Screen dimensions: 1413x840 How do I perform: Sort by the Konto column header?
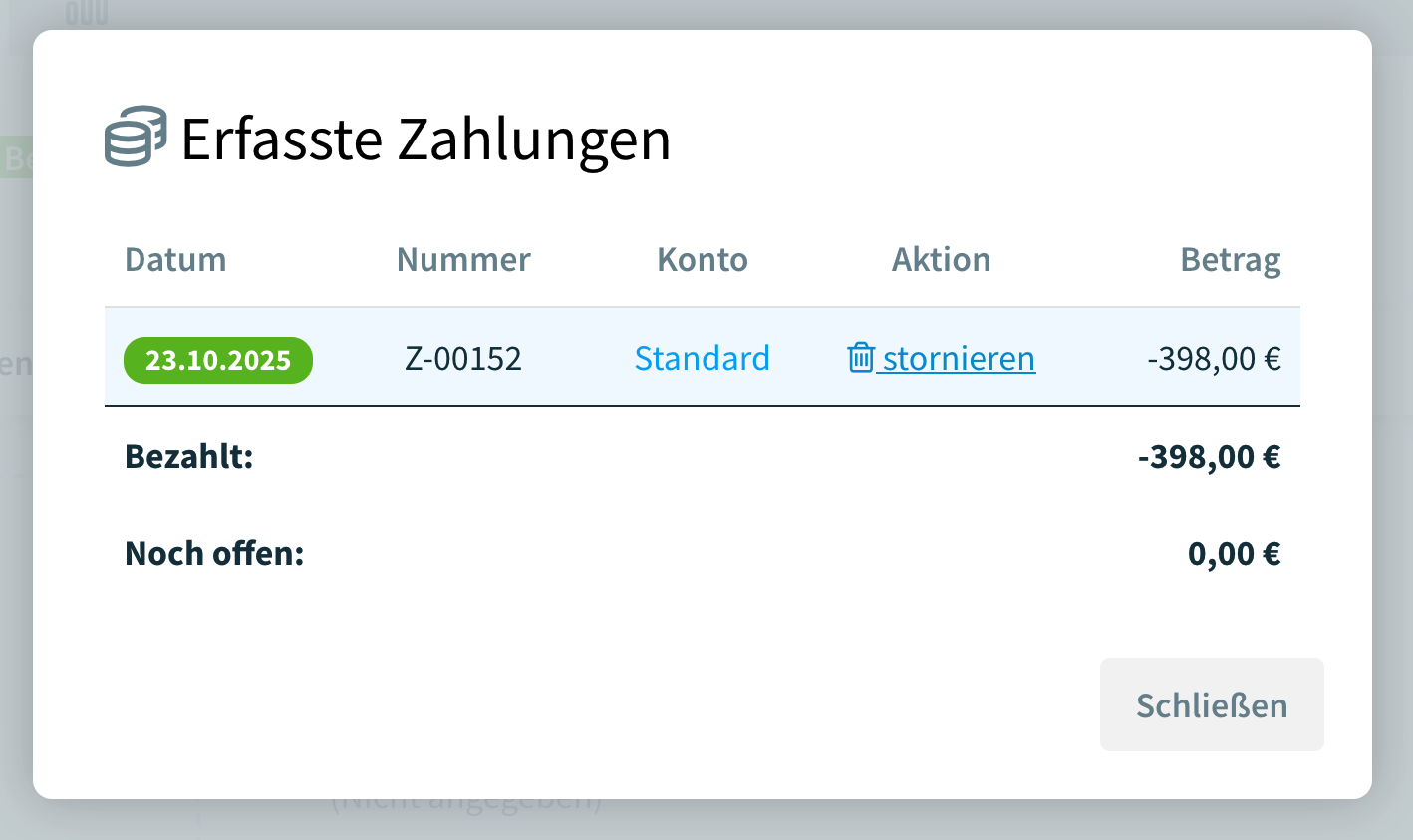tap(702, 259)
